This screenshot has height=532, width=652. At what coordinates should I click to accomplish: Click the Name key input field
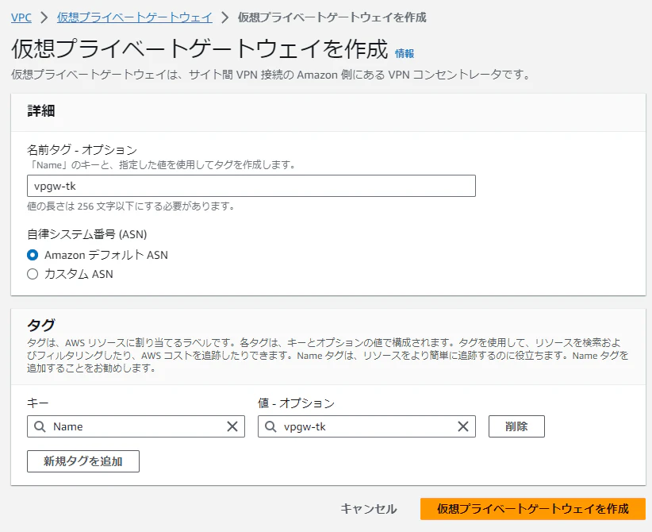[x=136, y=426]
